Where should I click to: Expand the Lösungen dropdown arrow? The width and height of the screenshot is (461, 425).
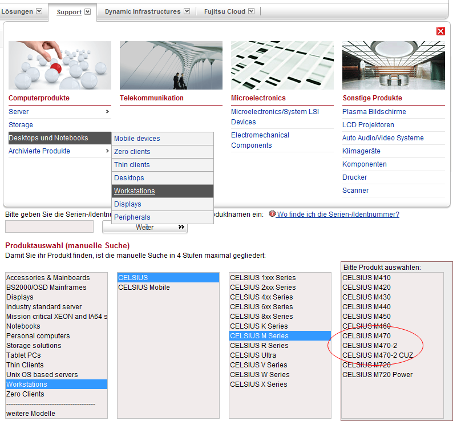coord(39,11)
